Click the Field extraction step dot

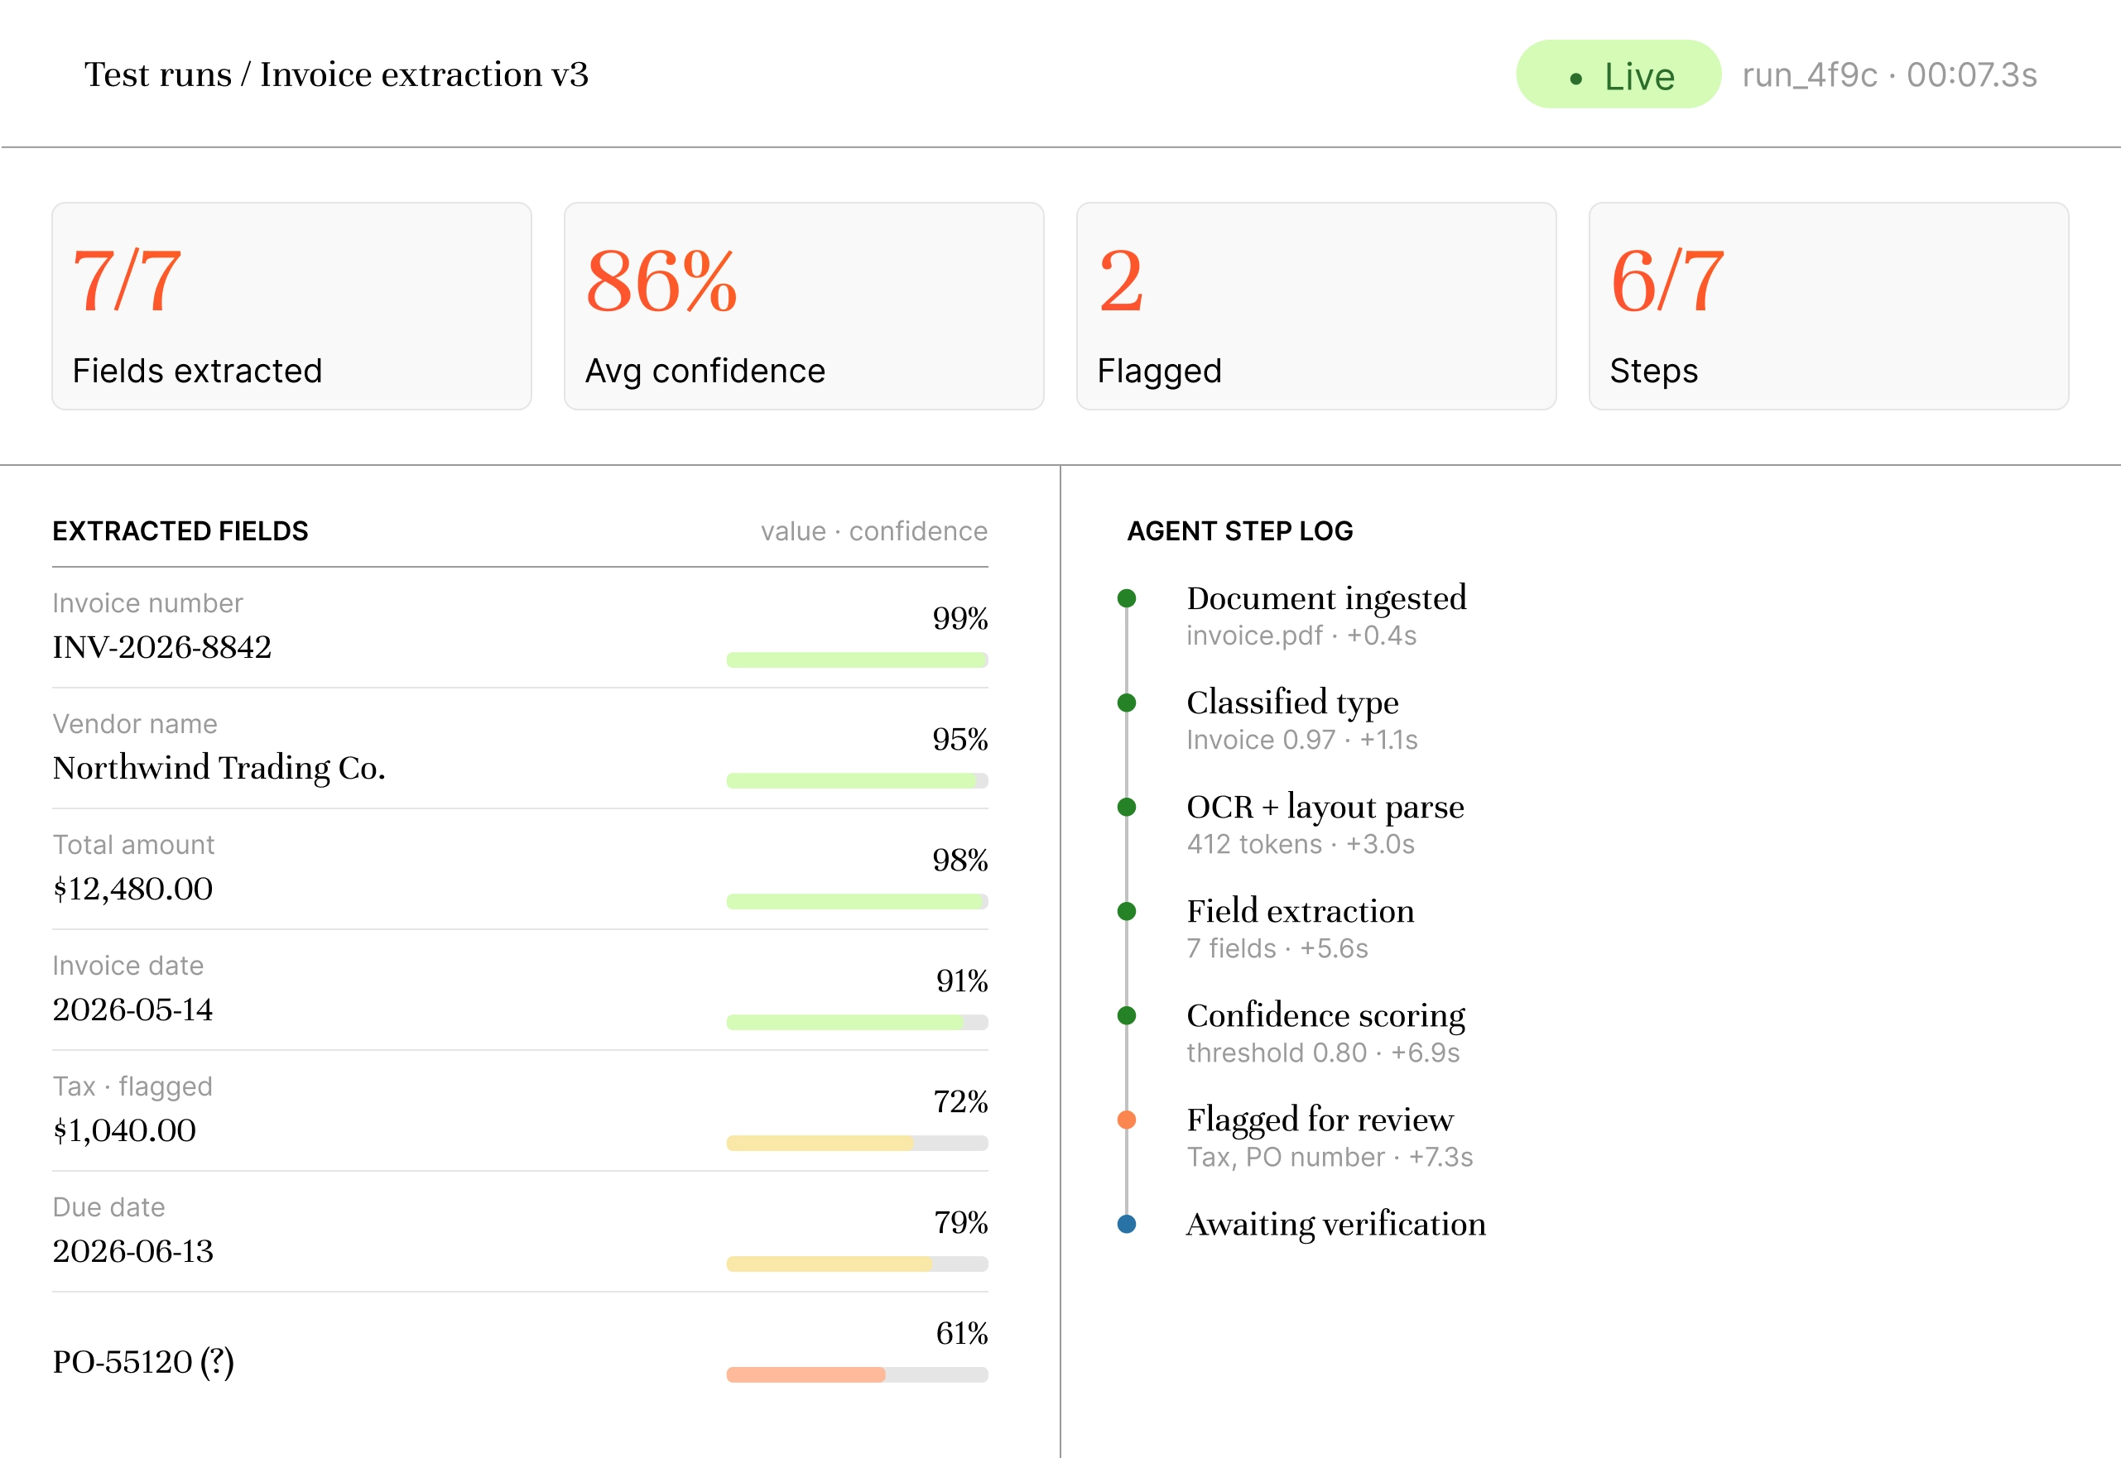pos(1127,911)
